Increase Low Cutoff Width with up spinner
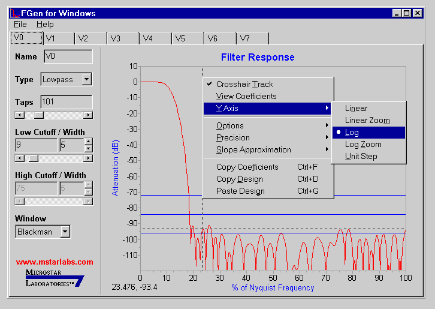Image resolution: width=435 pixels, height=309 pixels. coord(89,142)
